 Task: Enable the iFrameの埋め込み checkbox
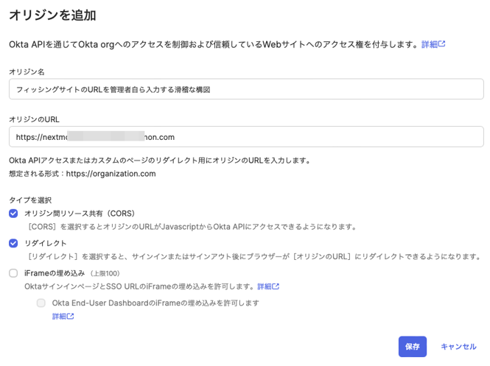click(x=13, y=273)
